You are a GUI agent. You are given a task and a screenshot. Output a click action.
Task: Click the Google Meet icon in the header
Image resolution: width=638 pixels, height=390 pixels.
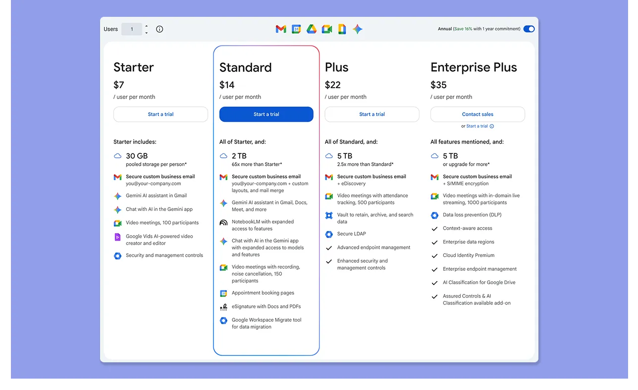326,29
